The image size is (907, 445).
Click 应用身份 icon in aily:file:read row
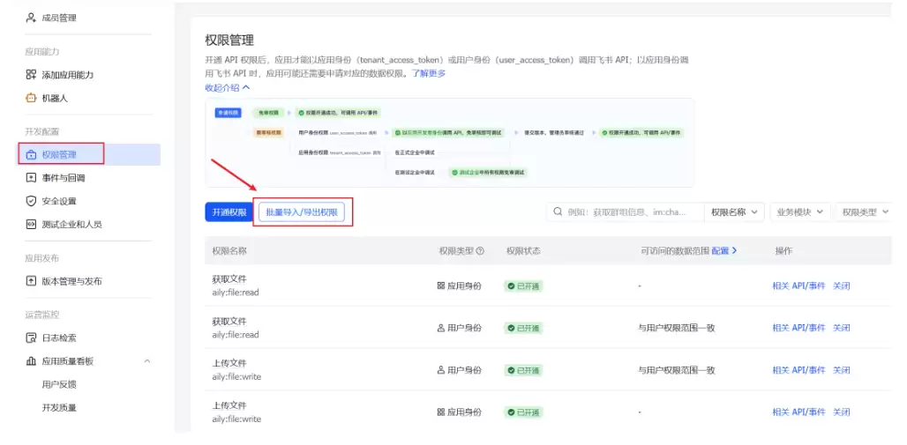(x=441, y=286)
